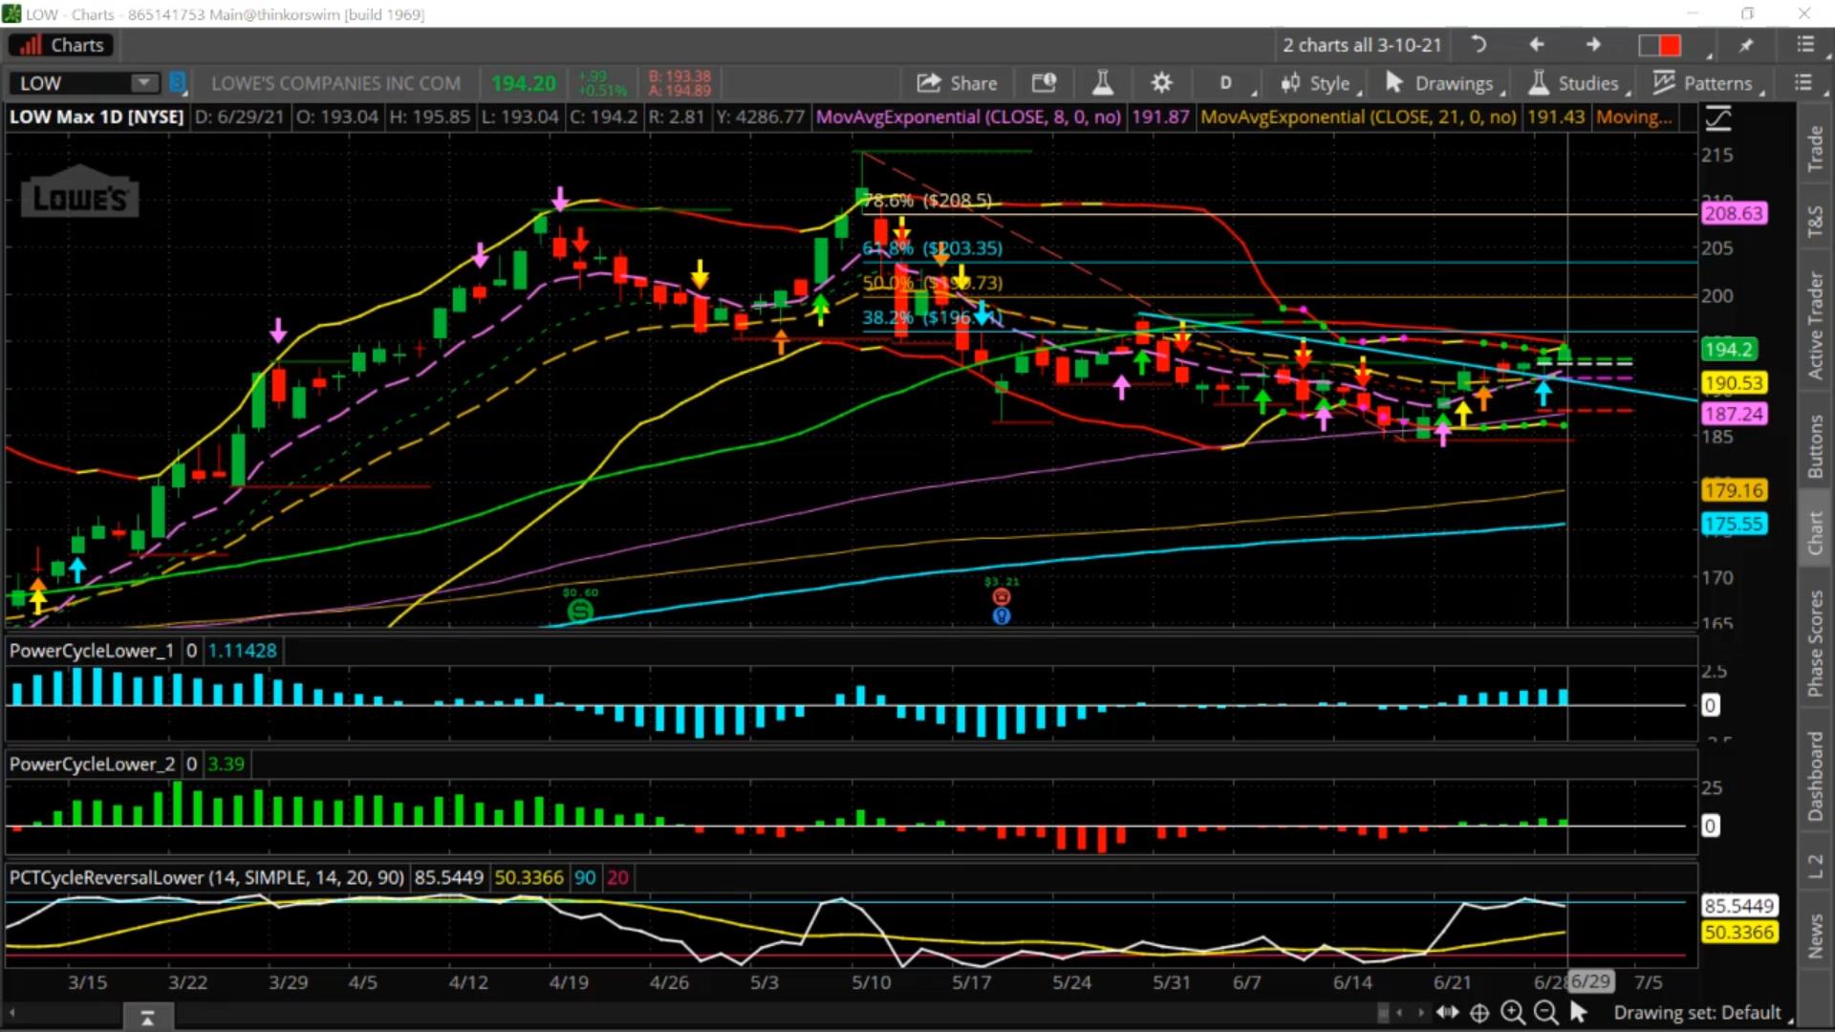Click the undo/refresh curved arrow icon
The height and width of the screenshot is (1032, 1835).
point(1479,45)
